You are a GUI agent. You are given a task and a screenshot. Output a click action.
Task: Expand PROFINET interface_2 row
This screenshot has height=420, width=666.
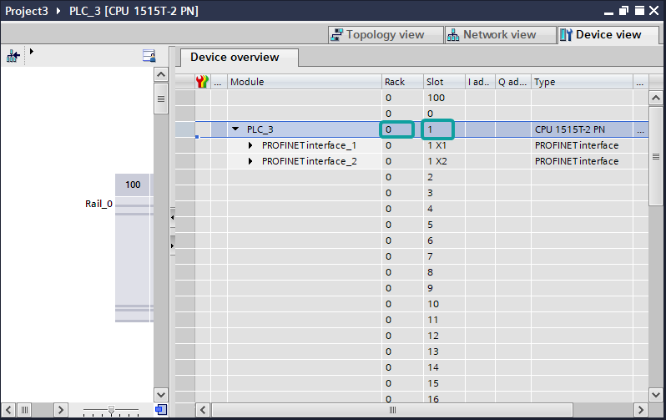click(x=251, y=161)
